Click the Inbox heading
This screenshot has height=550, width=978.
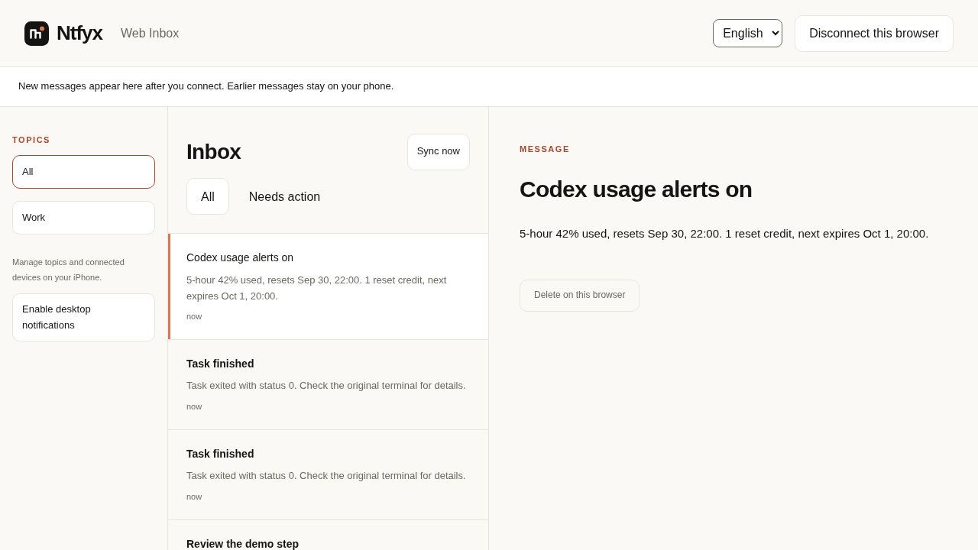[213, 152]
